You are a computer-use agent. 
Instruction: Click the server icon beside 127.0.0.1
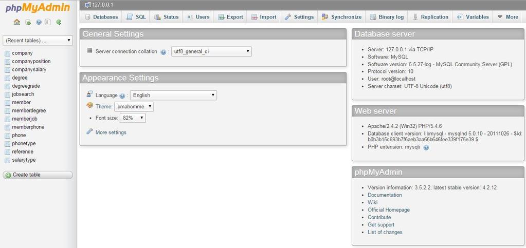88,5
